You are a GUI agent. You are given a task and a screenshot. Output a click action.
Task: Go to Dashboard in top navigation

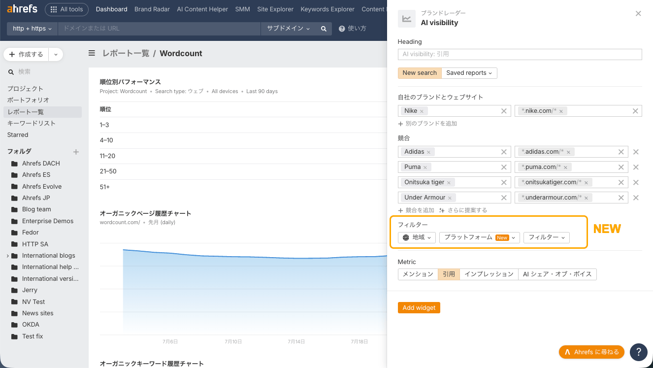(111, 9)
